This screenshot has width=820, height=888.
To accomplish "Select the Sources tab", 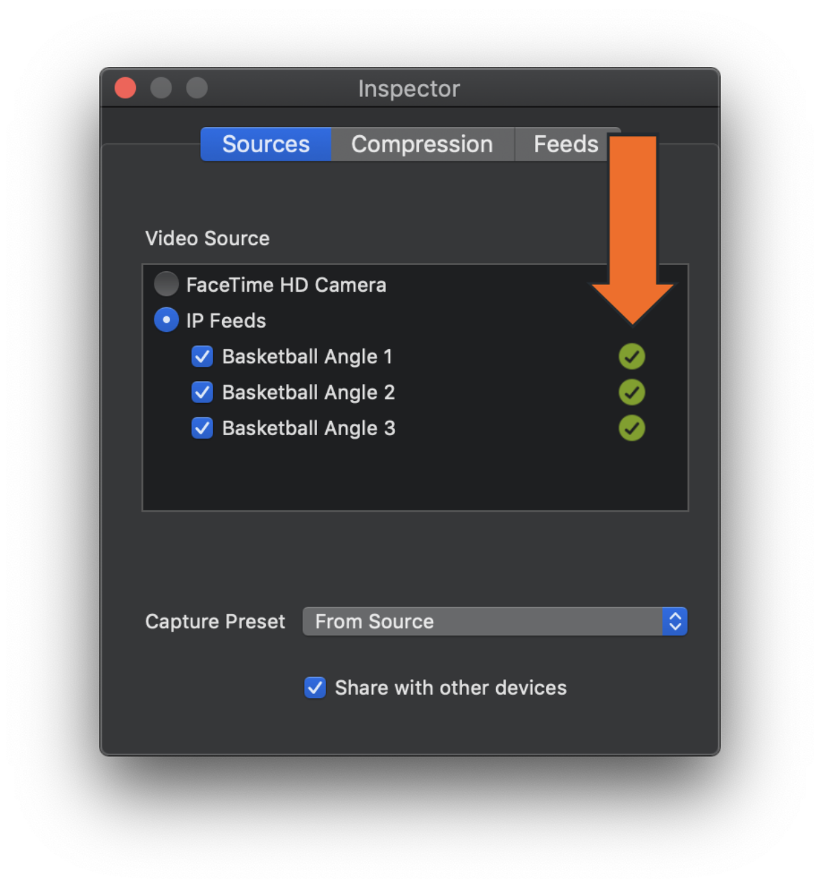I will (x=266, y=144).
